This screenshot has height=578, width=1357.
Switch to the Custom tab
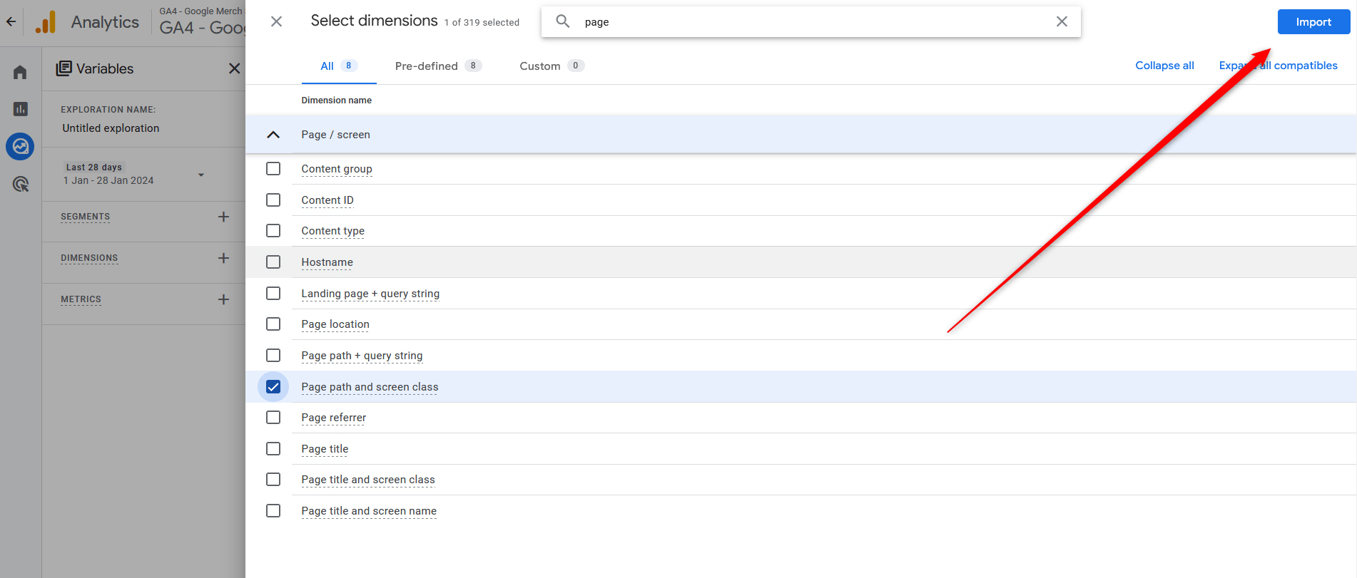552,66
